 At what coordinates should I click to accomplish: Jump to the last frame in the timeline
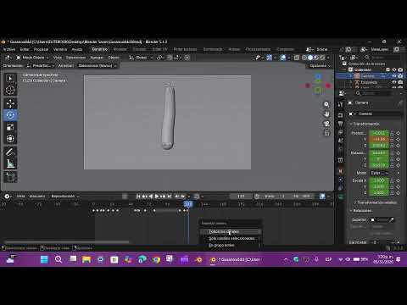click(x=170, y=196)
